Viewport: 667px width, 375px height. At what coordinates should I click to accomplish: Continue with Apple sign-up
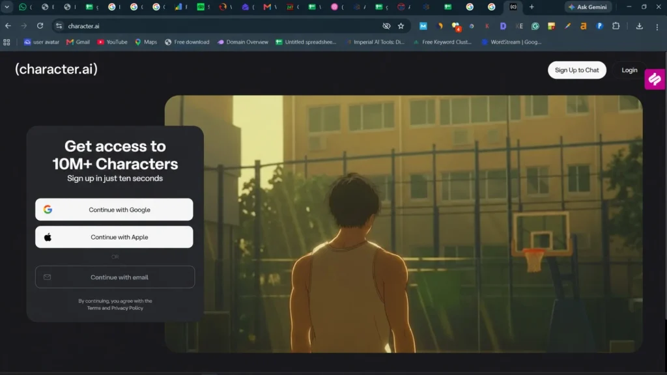(x=114, y=237)
